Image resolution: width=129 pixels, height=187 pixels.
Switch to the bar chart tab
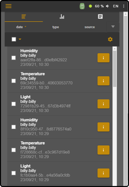tap(62, 16)
